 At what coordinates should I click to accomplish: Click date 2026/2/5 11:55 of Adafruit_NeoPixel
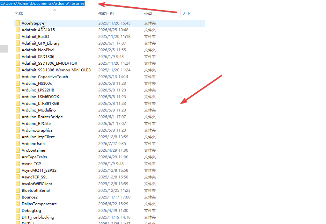(112, 50)
